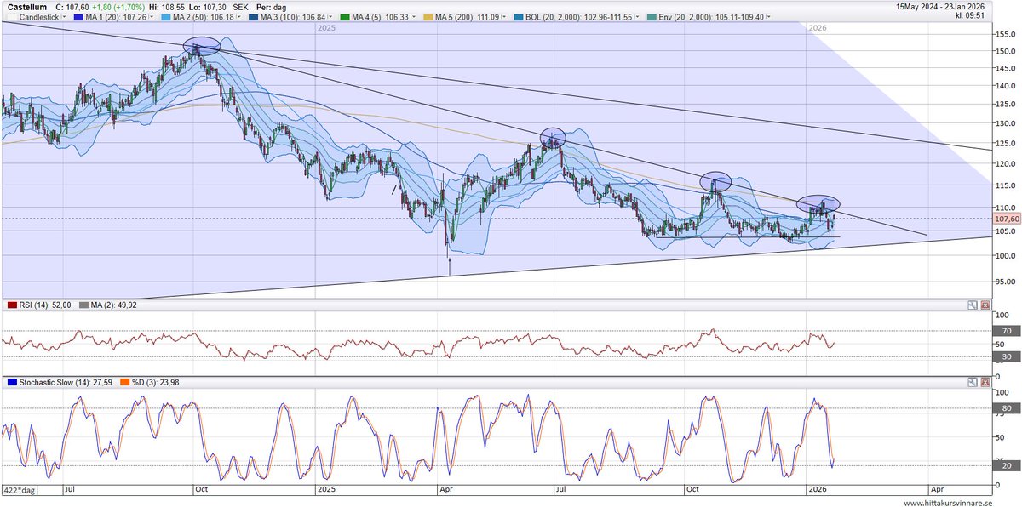Select the ellipse marking the 150 peak

pos(201,45)
